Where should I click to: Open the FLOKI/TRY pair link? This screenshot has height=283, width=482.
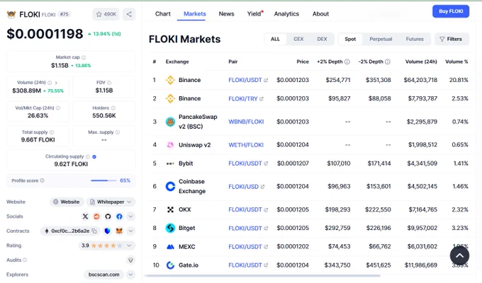point(246,99)
